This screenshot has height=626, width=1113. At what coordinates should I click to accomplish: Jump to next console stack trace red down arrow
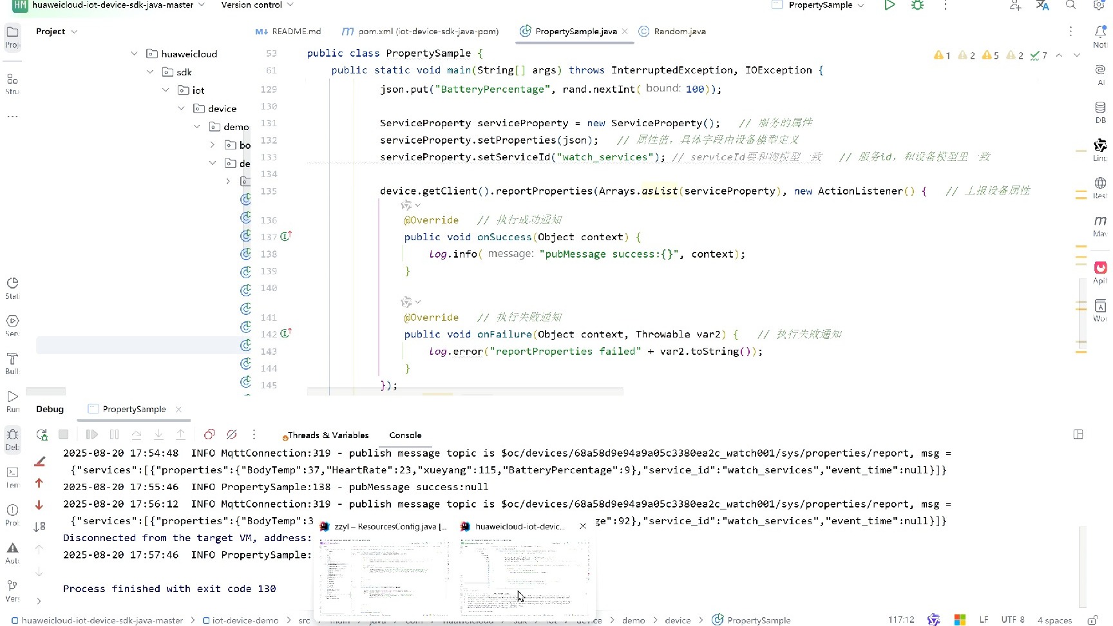[39, 505]
